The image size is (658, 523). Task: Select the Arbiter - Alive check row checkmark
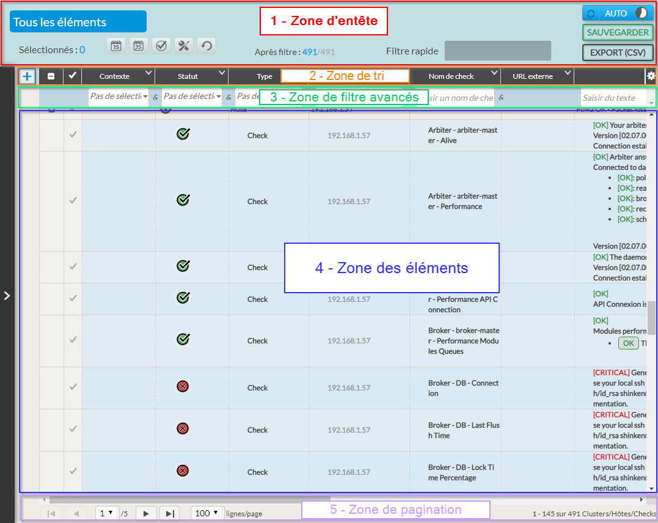click(x=73, y=135)
